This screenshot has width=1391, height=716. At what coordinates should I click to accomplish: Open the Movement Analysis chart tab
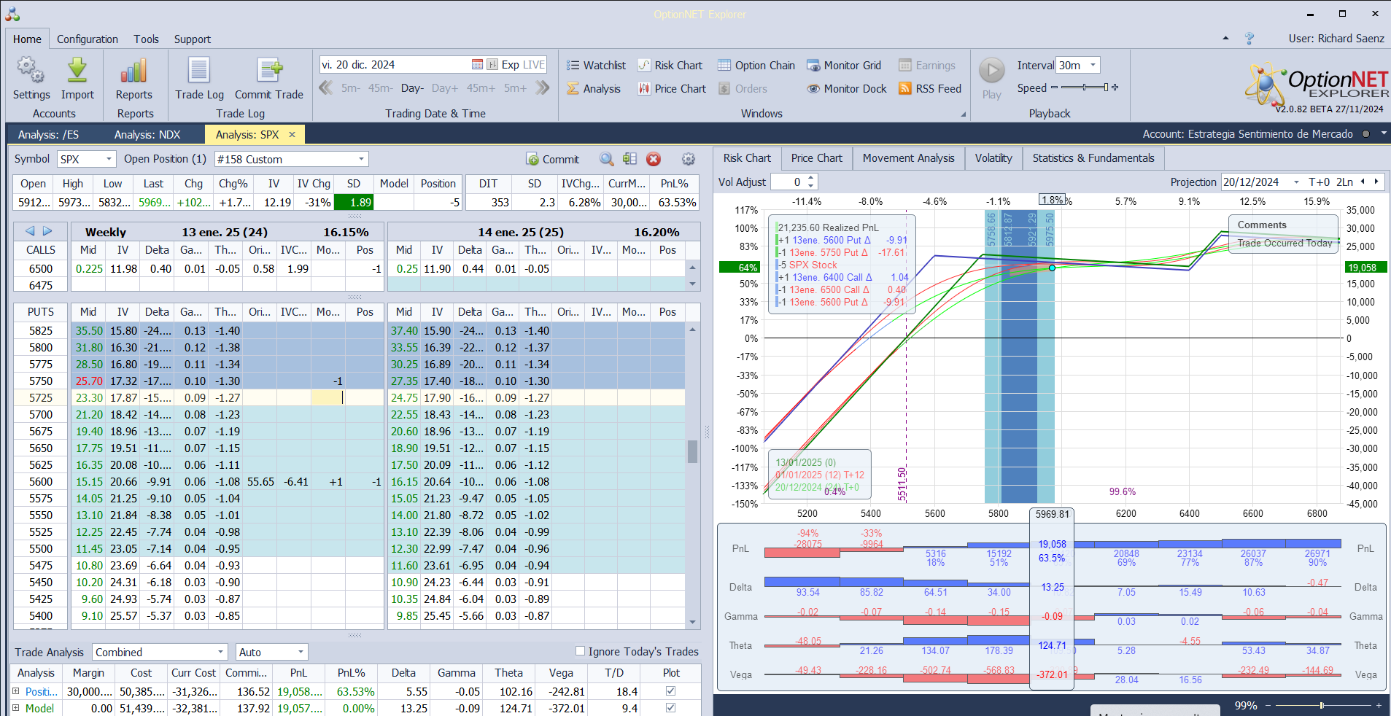coord(908,158)
